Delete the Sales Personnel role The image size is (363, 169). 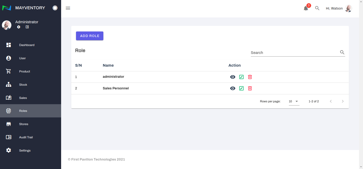click(250, 88)
